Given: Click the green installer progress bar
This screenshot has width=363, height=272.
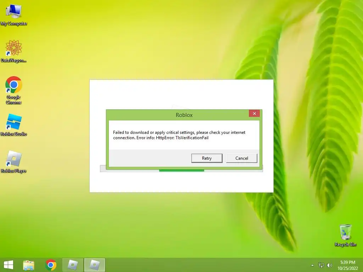Looking at the screenshot, I should coord(181,170).
